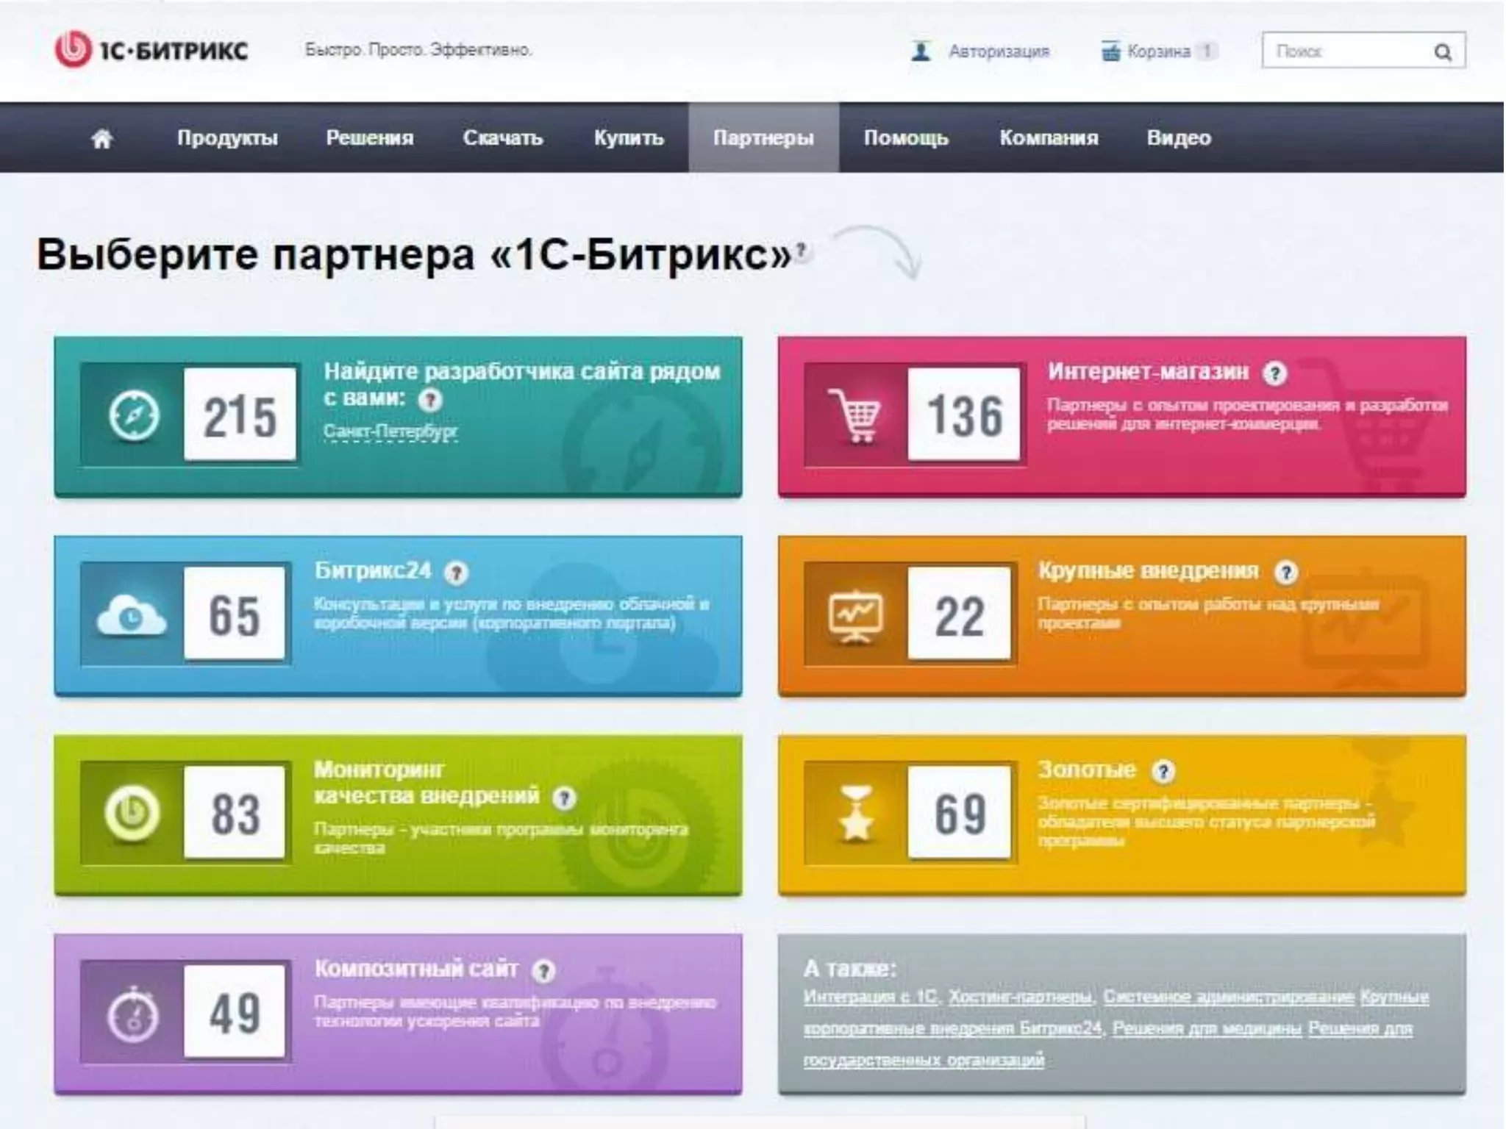Screen dimensions: 1506x1129
Task: Click the search magnifier icon
Action: tap(1443, 51)
